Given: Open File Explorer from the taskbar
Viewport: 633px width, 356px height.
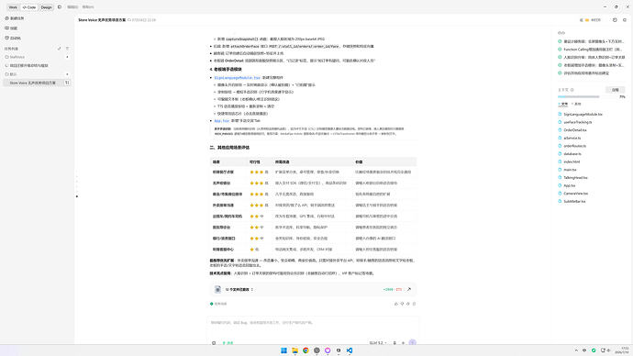Looking at the screenshot, I should tap(294, 350).
